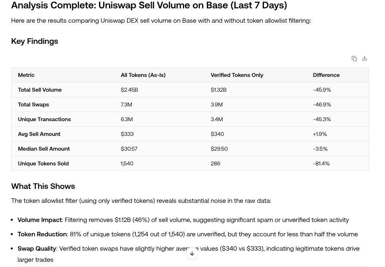The height and width of the screenshot is (267, 385).
Task: Select the Median Sell Amount row label
Action: 44,149
